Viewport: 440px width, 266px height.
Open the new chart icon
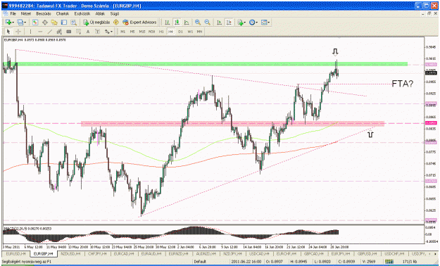point(8,23)
